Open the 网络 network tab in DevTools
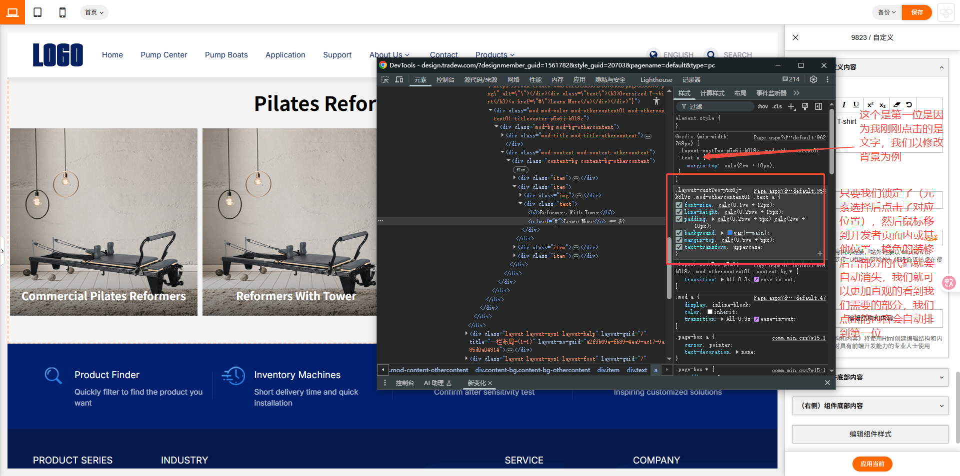Screen dimensions: 960x476 point(513,79)
